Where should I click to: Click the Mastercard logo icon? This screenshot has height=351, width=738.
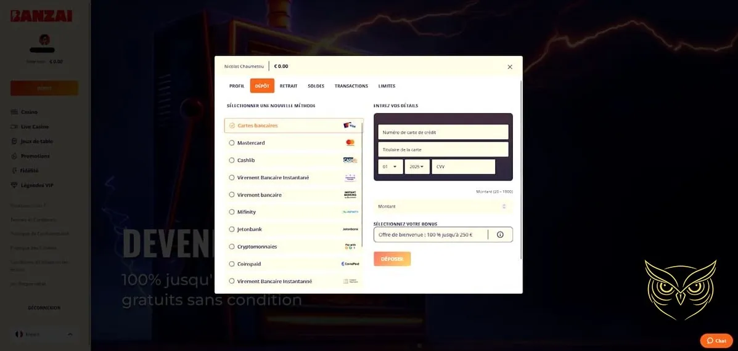(x=350, y=142)
